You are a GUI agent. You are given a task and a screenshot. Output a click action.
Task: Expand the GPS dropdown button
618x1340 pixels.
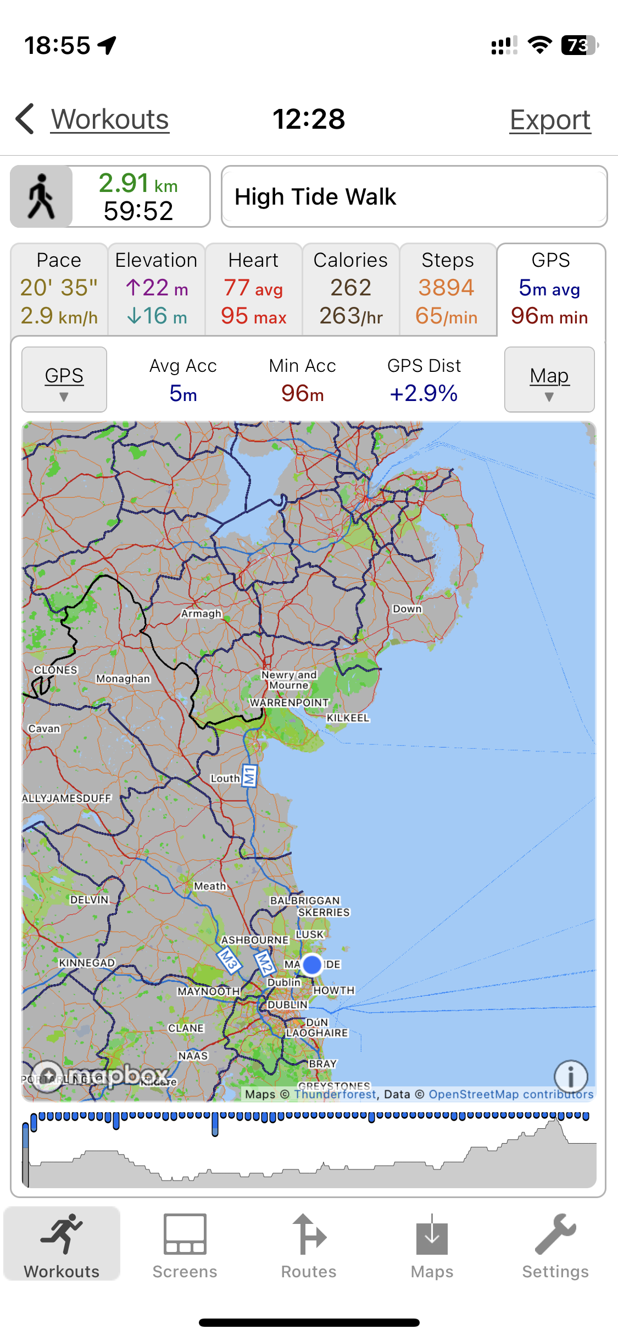64,380
